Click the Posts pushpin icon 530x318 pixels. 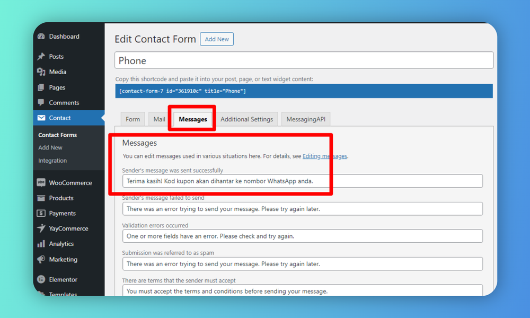(41, 56)
